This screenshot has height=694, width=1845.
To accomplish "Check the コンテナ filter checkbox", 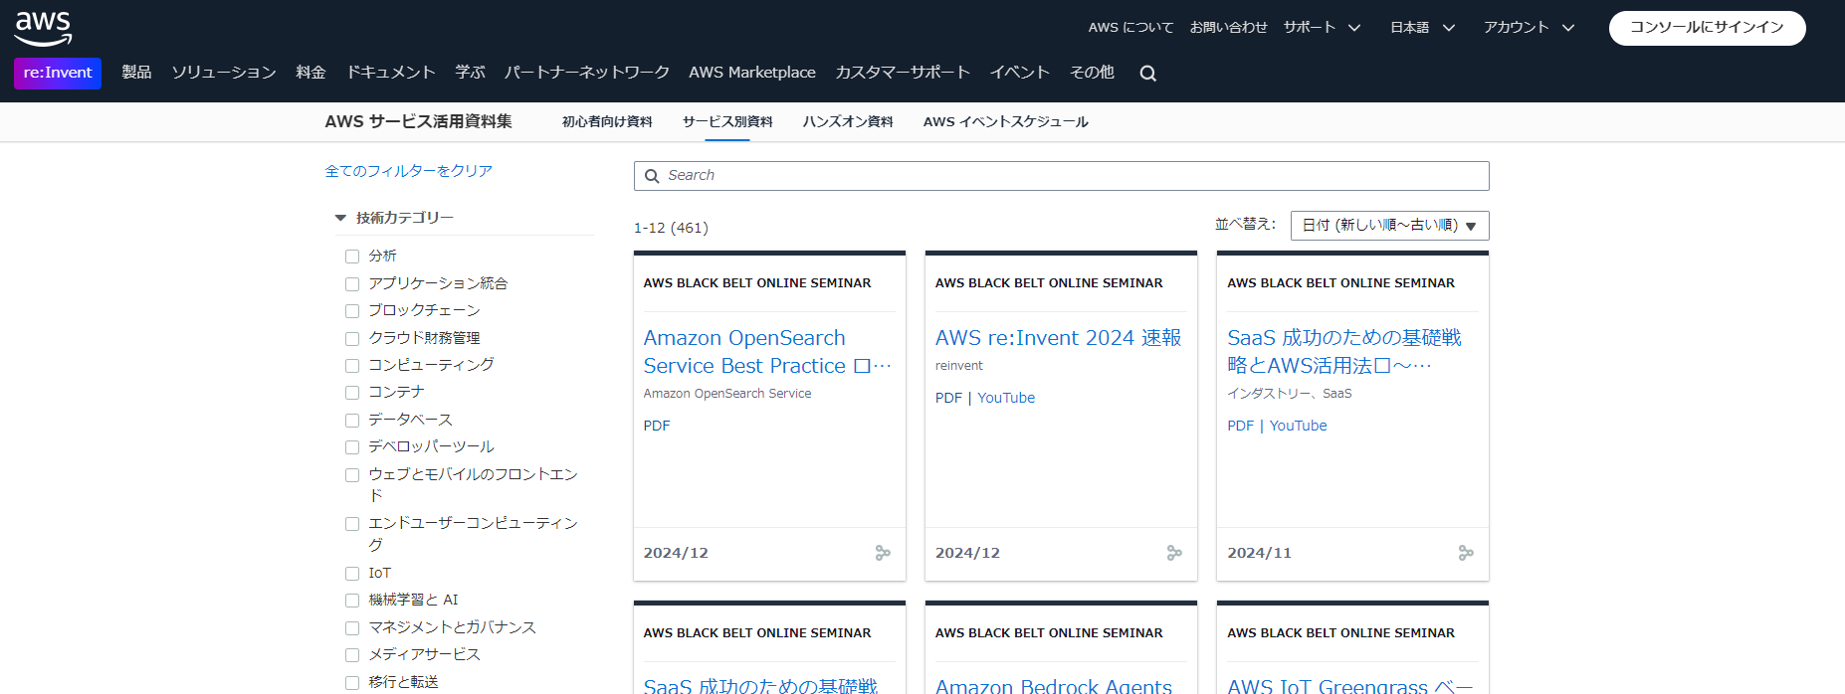I will pos(352,393).
